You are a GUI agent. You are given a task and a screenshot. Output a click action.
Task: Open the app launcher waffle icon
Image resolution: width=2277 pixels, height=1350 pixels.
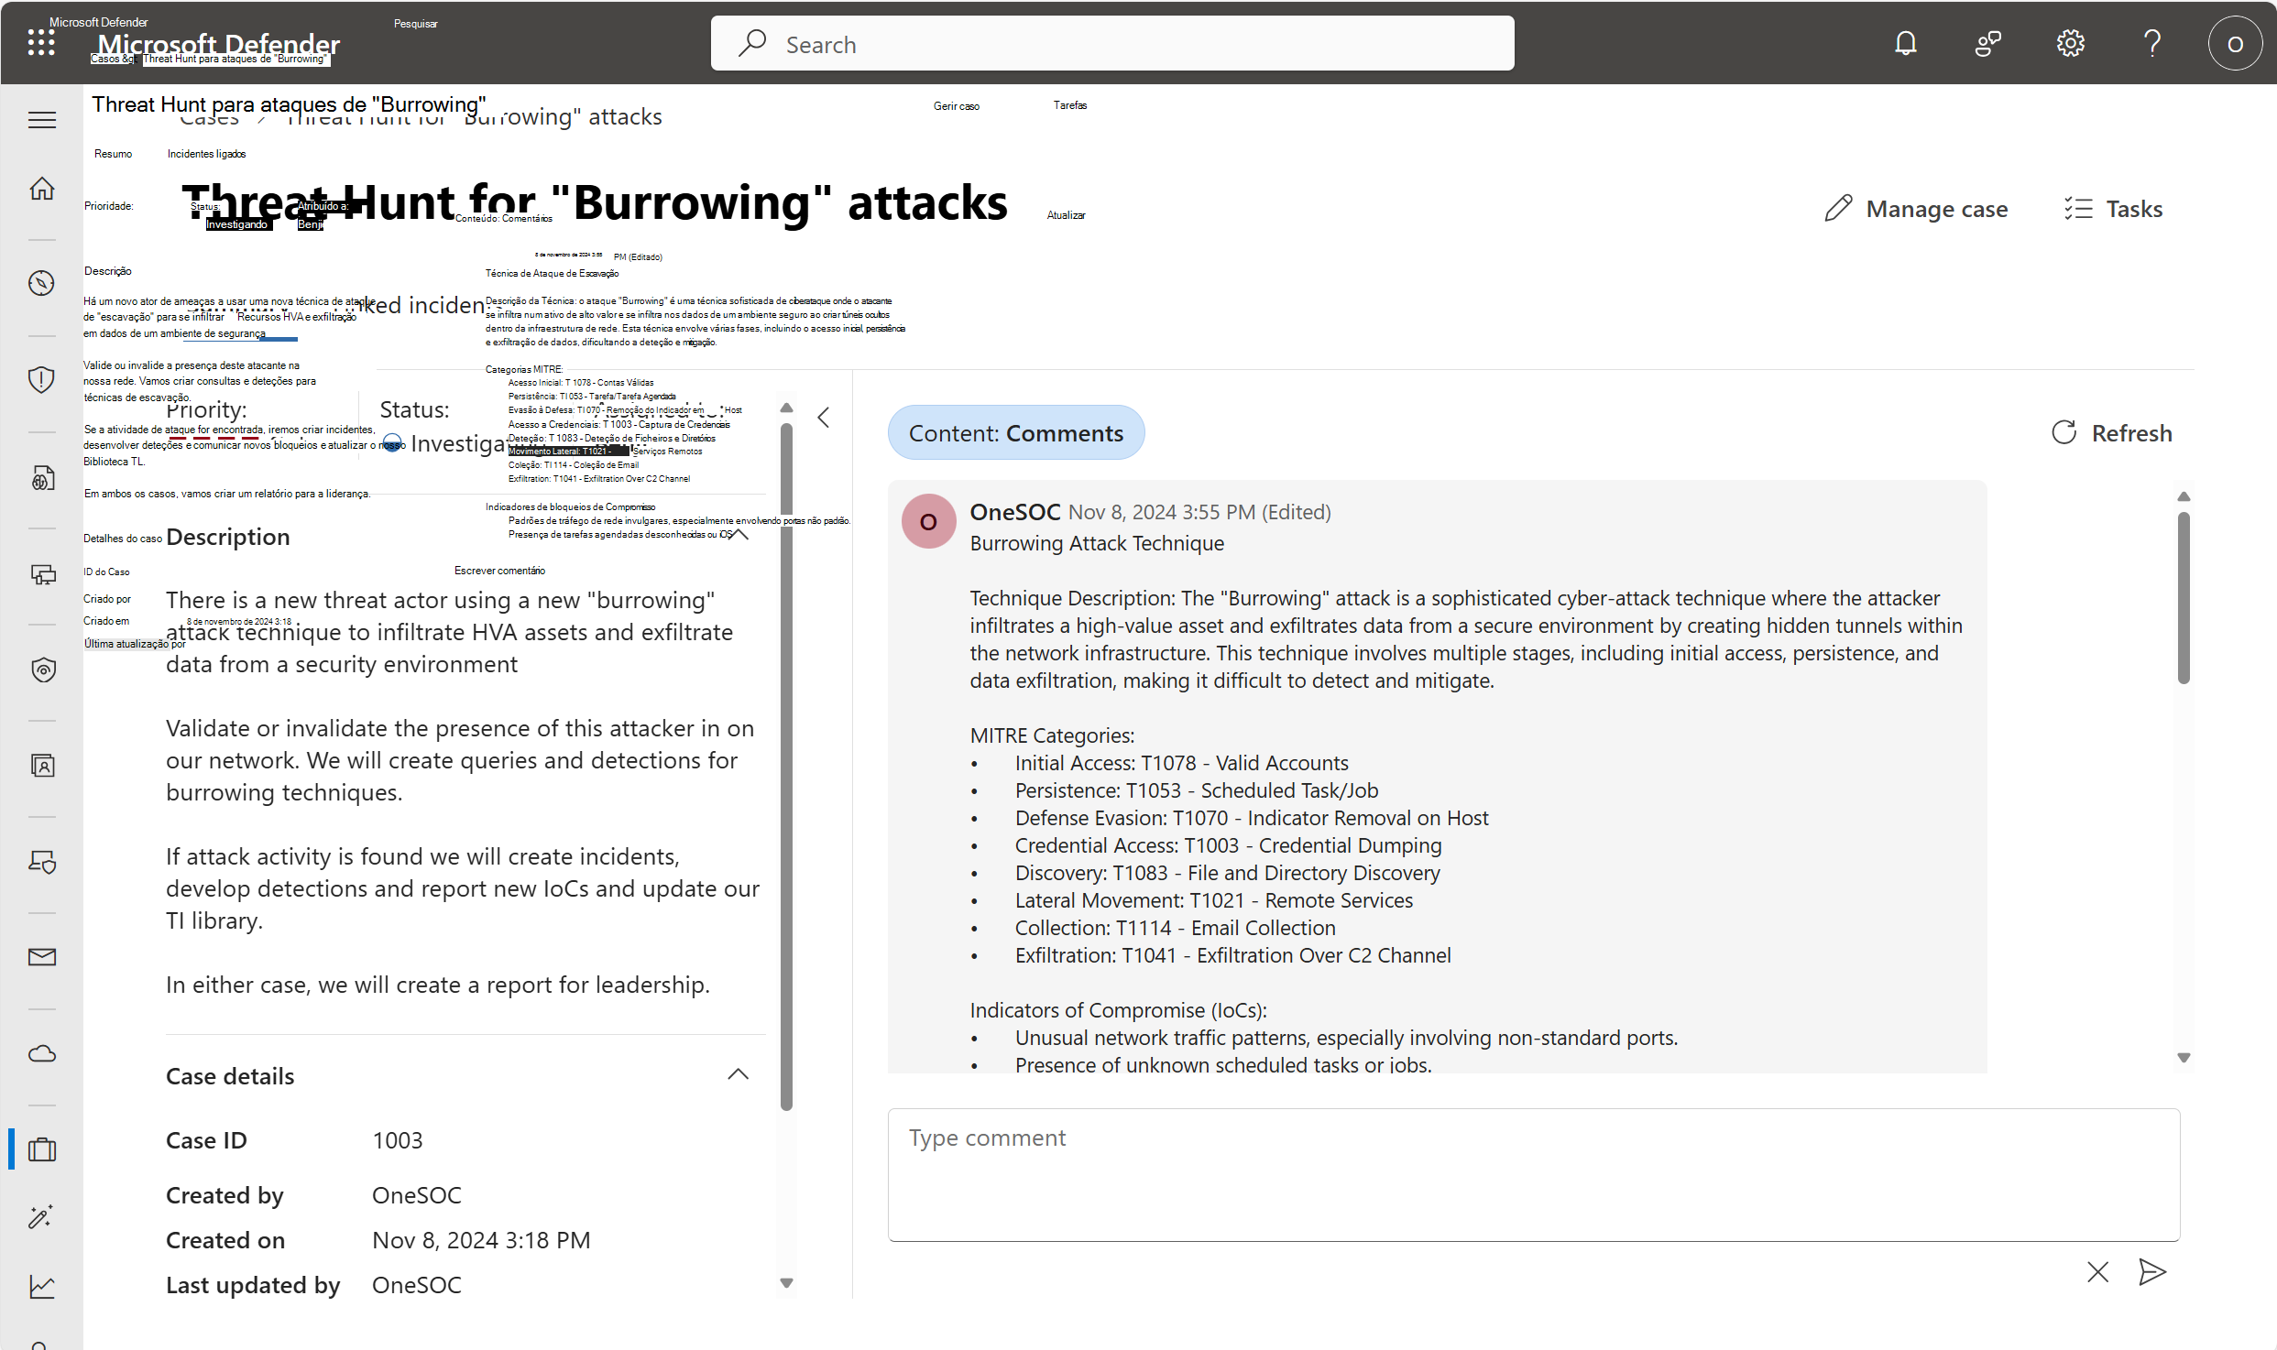41,43
